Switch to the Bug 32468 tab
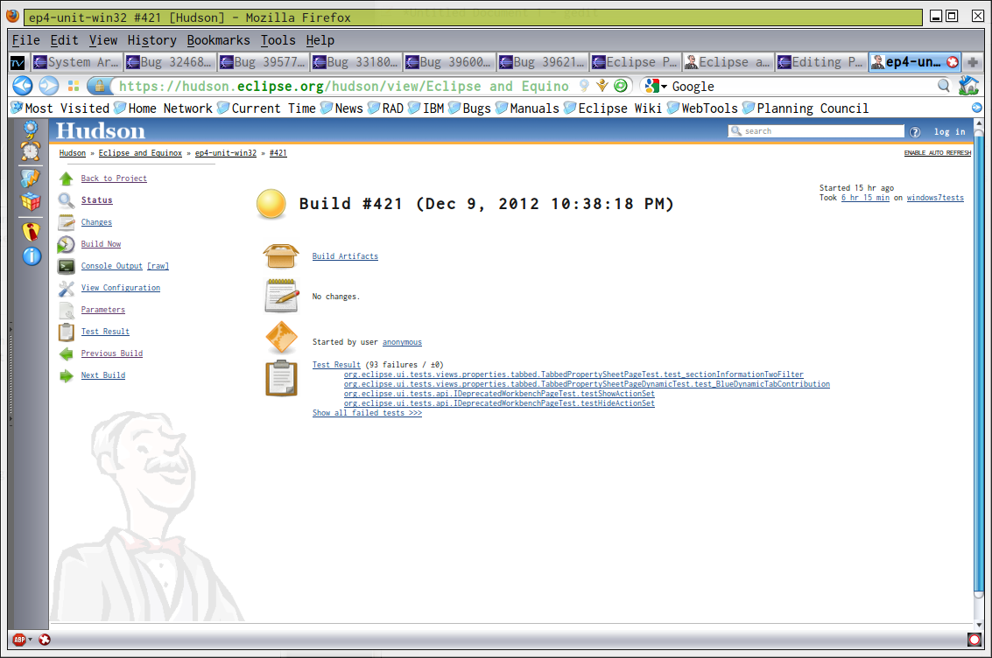 pyautogui.click(x=169, y=62)
